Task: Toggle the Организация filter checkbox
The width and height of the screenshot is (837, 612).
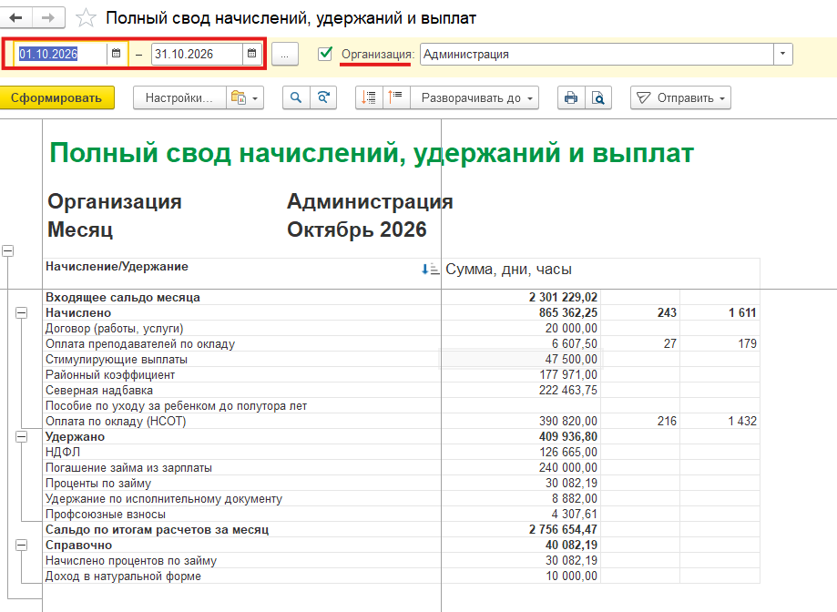Action: [x=325, y=54]
